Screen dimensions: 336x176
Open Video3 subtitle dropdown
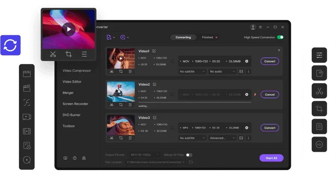click(x=192, y=138)
